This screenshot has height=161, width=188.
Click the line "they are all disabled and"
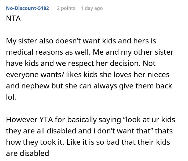pos(89,131)
